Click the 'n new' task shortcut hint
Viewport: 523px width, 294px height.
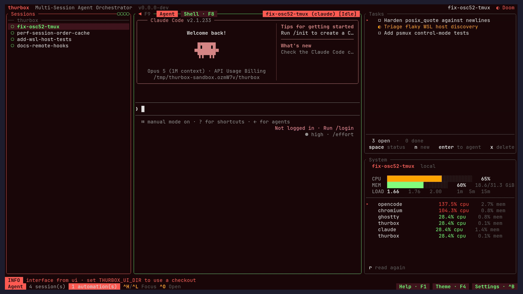pyautogui.click(x=422, y=147)
